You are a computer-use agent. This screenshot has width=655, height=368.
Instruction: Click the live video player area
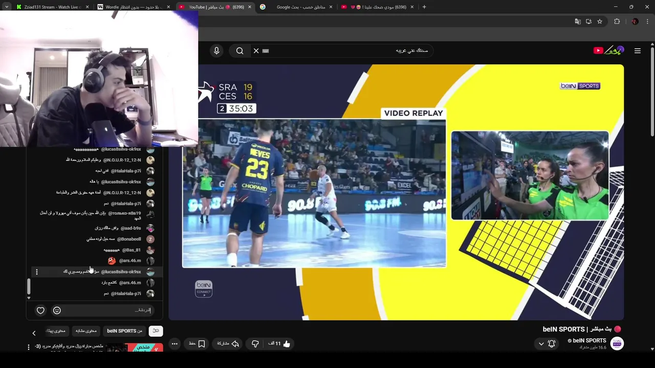(x=396, y=192)
